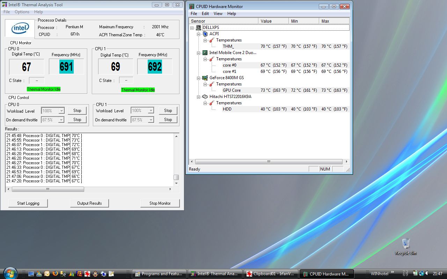Collapse the DELLXPS root node
The height and width of the screenshot is (279, 447).
192,28
